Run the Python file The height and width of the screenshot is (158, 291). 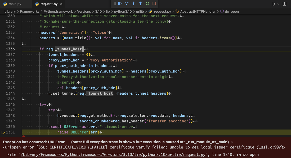click(274, 4)
